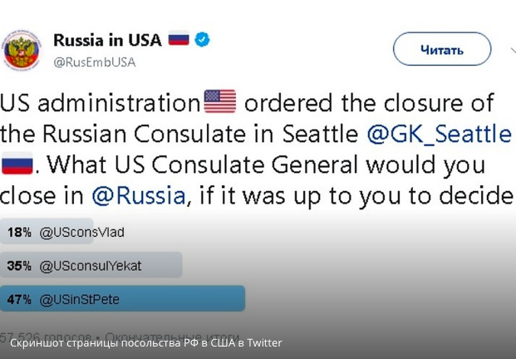Click the Russian flag emoji in tweet text
Image resolution: width=516 pixels, height=359 pixels.
[17, 163]
